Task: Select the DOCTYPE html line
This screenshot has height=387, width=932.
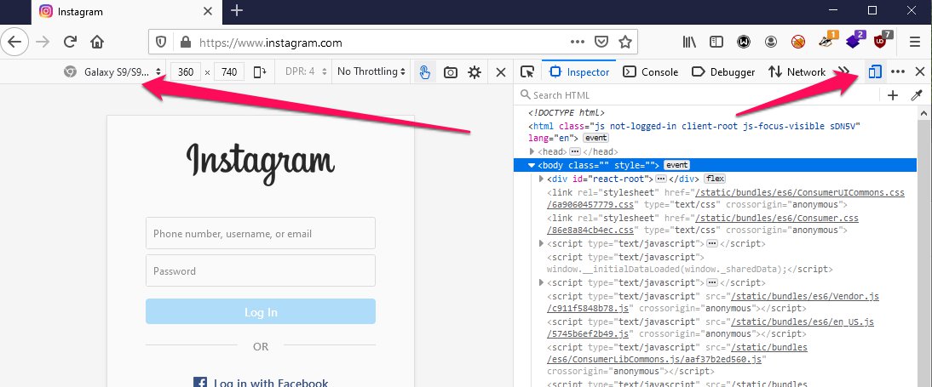Action: tap(567, 113)
